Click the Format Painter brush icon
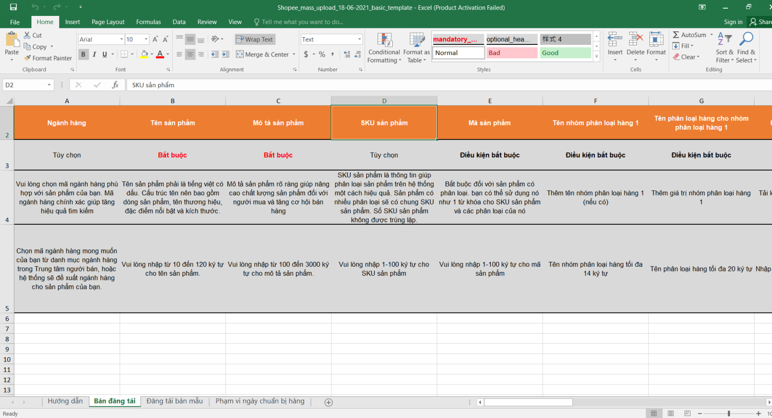 28,58
